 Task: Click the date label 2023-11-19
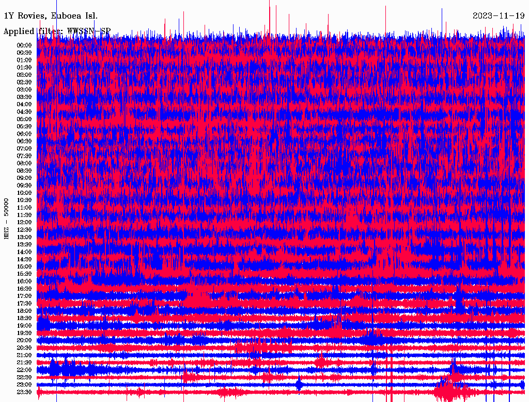click(x=498, y=16)
